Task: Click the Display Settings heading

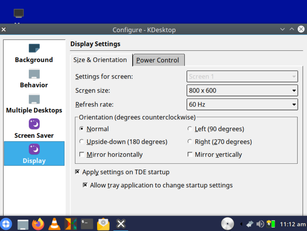Action: pos(95,44)
